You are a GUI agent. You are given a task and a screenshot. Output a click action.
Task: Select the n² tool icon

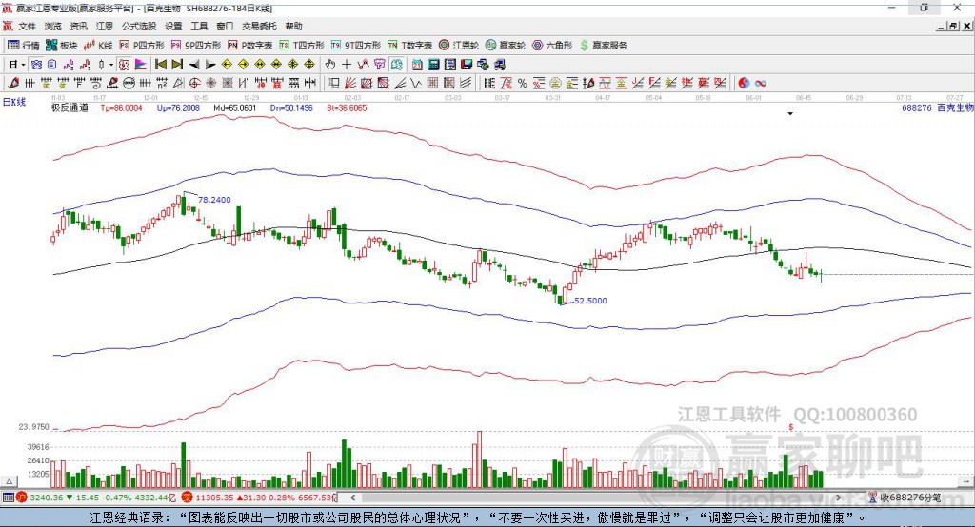coord(162,84)
